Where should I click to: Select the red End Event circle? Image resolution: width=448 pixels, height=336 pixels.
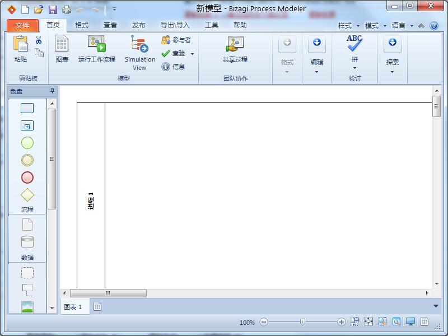click(x=27, y=178)
